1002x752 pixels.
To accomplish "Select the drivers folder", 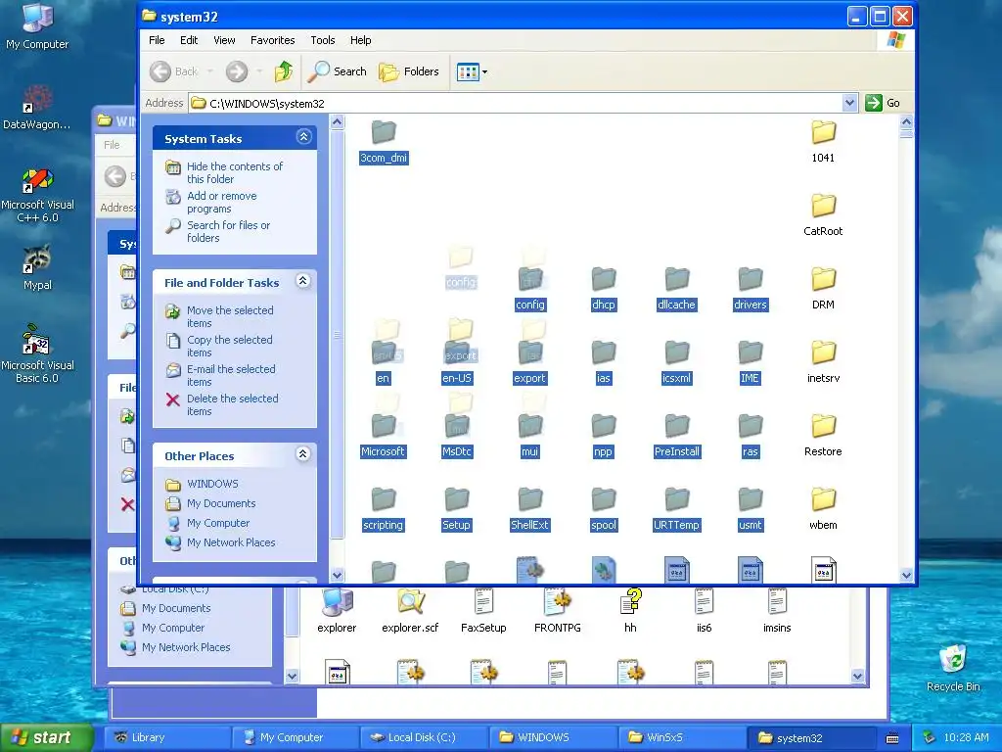I will pyautogui.click(x=751, y=289).
